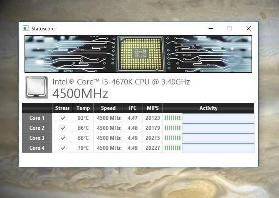Viewport: 279px width, 198px height.
Task: Click the Intel Core i5-4670K CPU name text
Action: click(121, 82)
